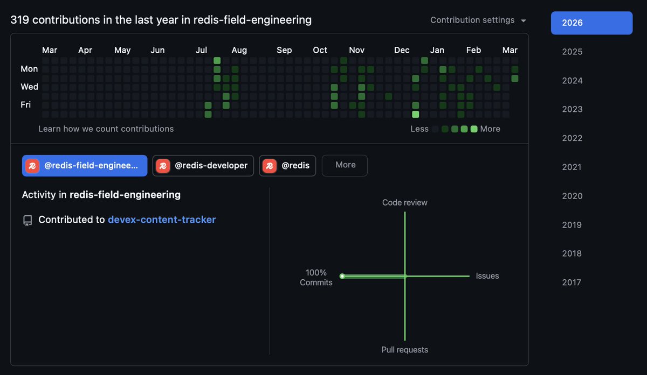The image size is (647, 375).
Task: Click the 'Dec' month label on the graph
Action: pyautogui.click(x=402, y=50)
